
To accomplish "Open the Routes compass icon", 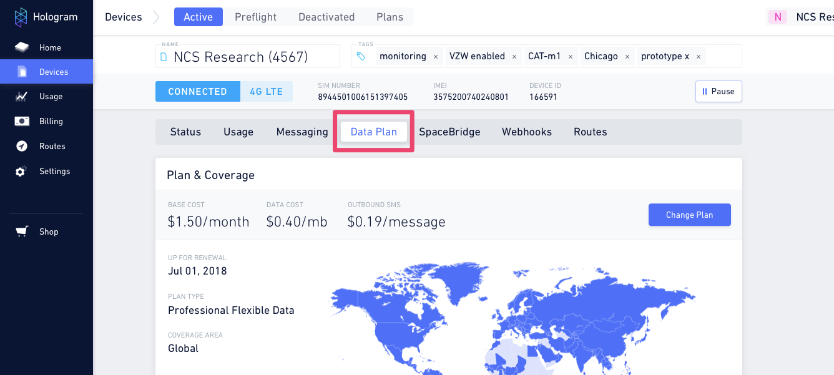I will pos(22,146).
